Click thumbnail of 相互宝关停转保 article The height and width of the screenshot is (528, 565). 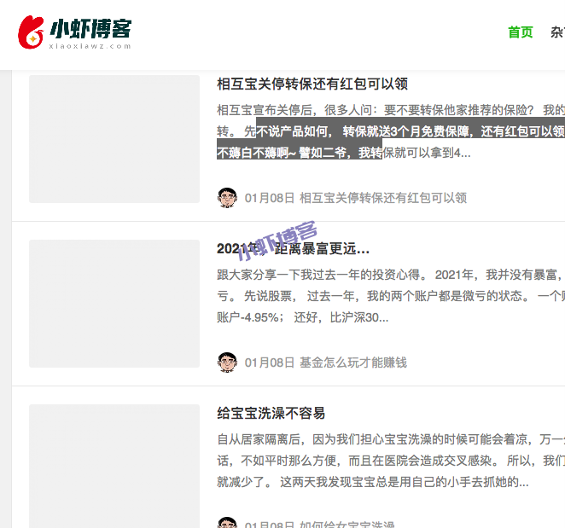pos(114,139)
